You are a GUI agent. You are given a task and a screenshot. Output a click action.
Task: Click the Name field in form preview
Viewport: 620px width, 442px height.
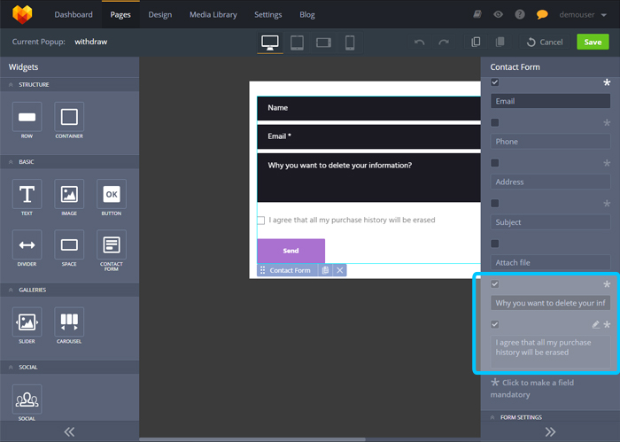point(368,108)
